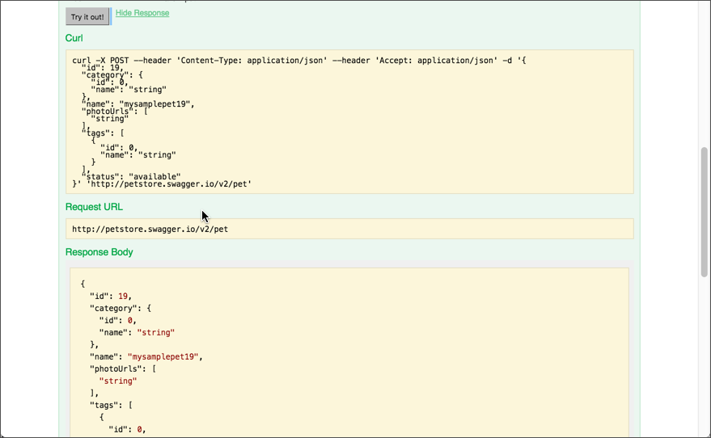Click the Request URL heading
Screen dimensions: 711x438
(x=94, y=207)
